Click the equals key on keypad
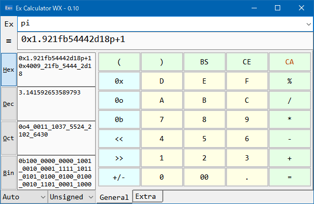 point(290,177)
